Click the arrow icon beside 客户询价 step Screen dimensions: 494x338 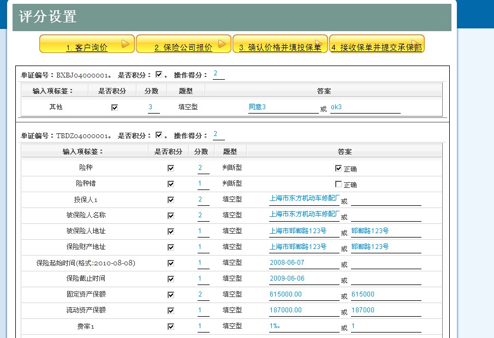point(125,44)
